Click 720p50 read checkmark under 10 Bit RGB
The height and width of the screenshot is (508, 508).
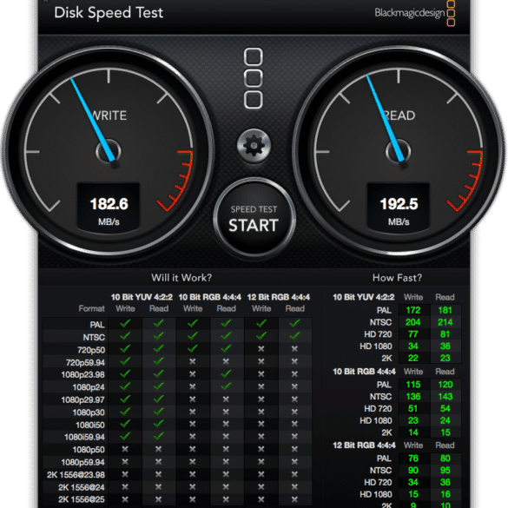tap(226, 348)
